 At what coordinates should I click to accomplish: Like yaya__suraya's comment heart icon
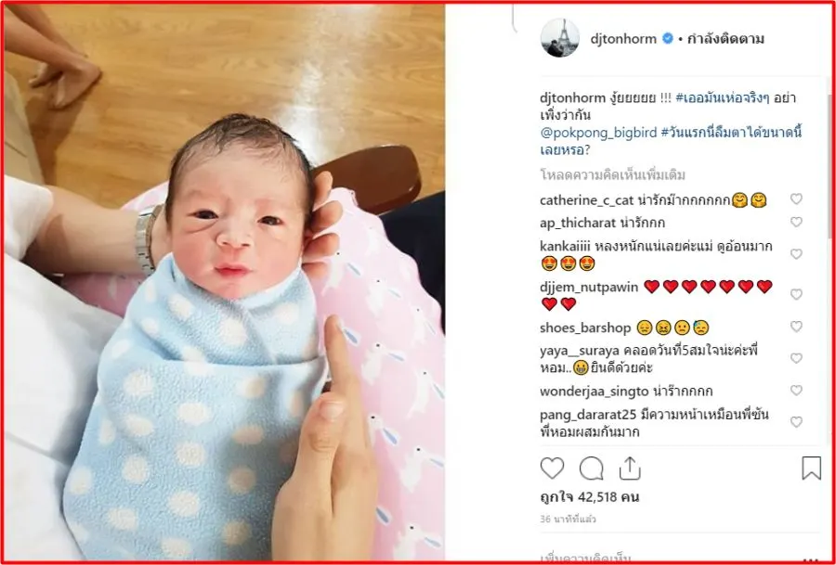tap(796, 358)
